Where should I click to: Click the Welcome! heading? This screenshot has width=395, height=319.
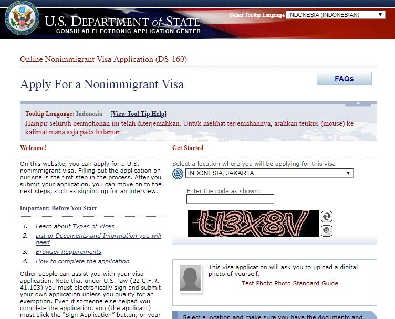click(x=33, y=148)
